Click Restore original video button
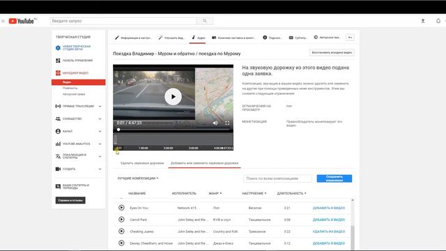 tap(332, 52)
